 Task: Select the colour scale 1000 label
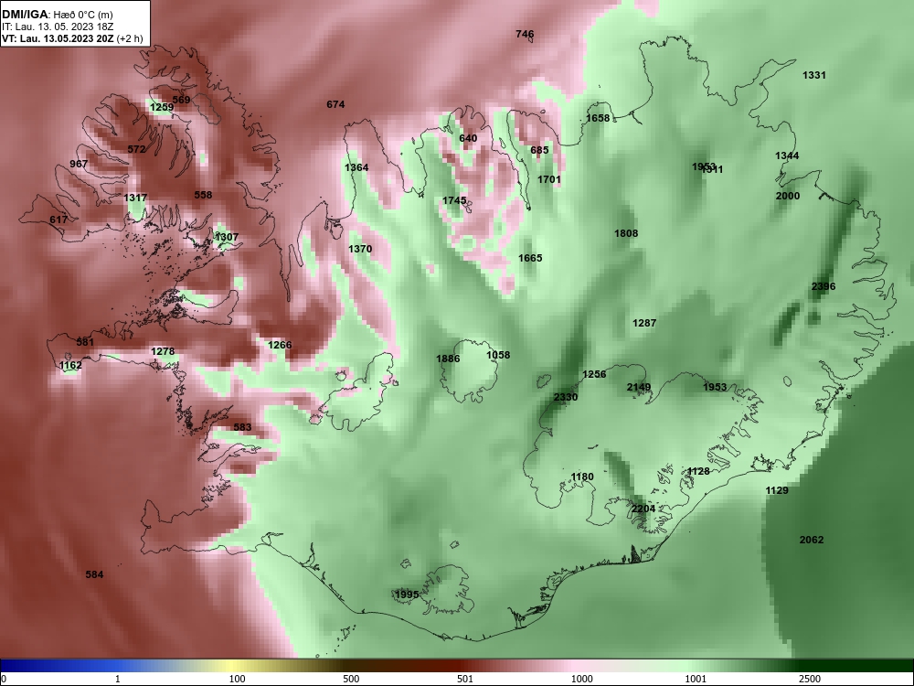(x=581, y=679)
